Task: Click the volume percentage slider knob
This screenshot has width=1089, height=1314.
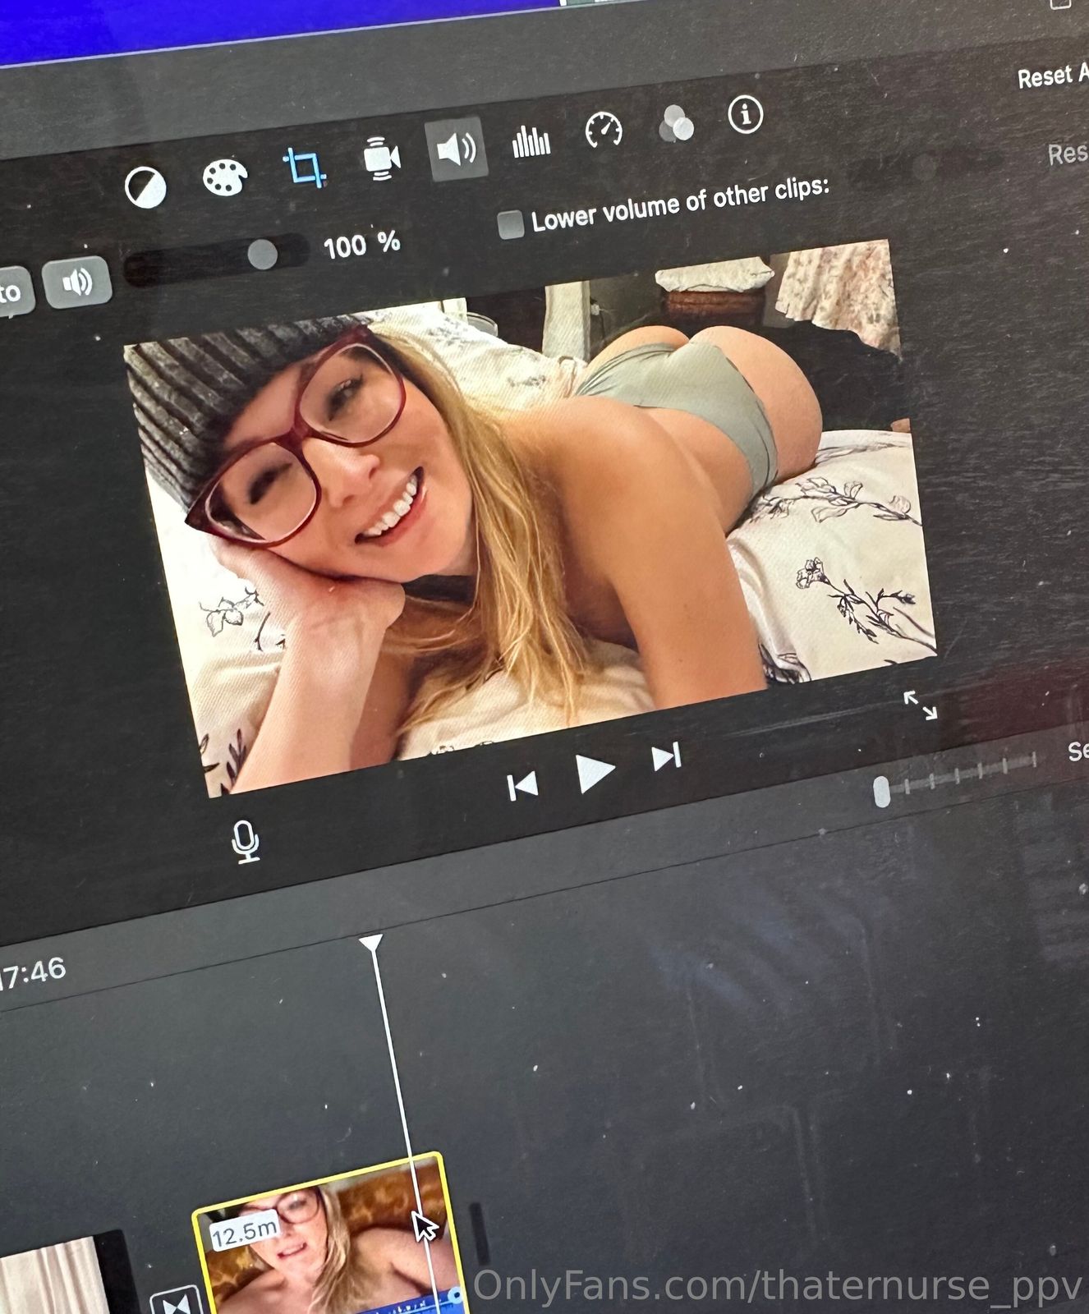Action: (x=262, y=255)
